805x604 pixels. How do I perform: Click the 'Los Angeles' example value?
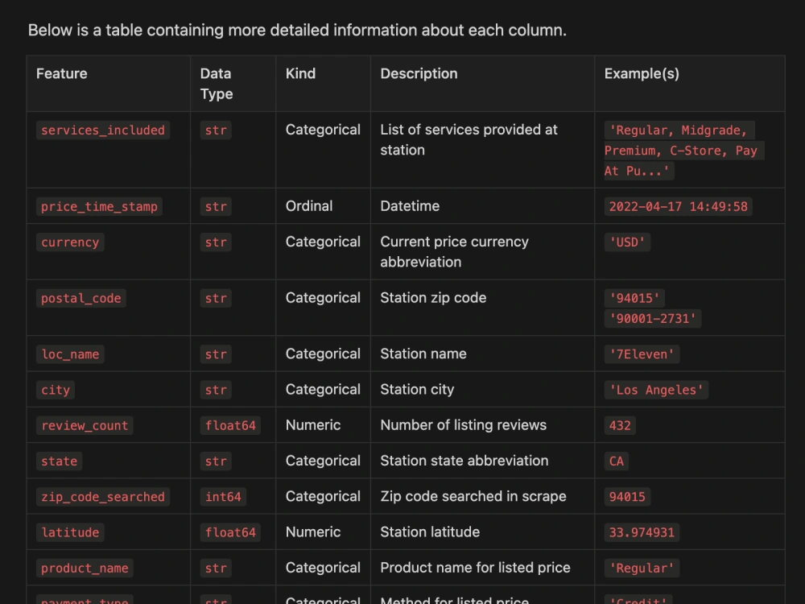[655, 390]
